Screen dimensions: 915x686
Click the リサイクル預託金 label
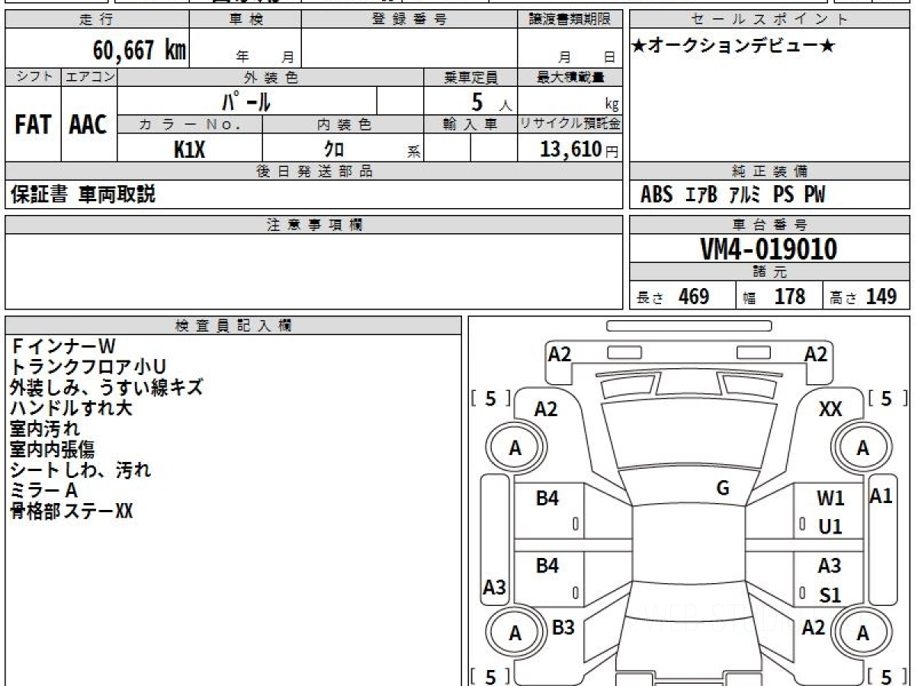[571, 125]
